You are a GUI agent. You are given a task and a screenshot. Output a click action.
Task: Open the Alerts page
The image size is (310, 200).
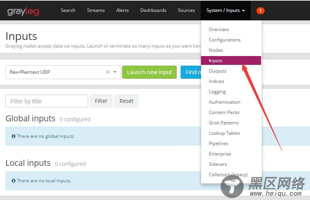(122, 10)
